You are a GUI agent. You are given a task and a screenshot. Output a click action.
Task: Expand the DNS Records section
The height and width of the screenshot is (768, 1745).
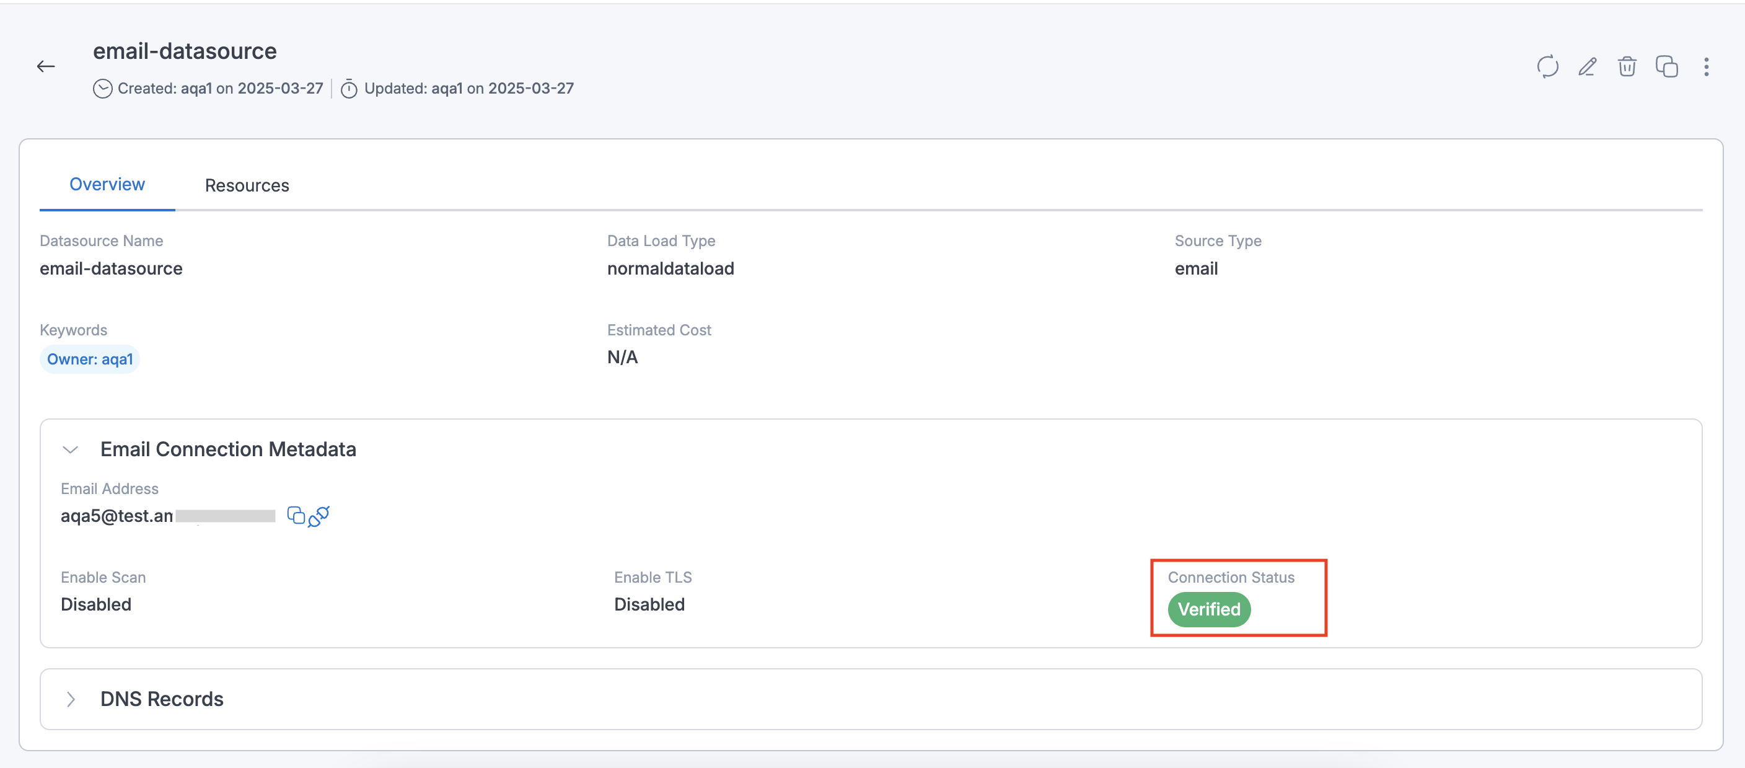coord(71,698)
